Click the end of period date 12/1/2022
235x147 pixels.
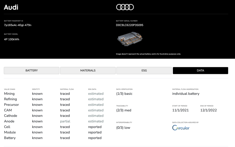pos(208,110)
